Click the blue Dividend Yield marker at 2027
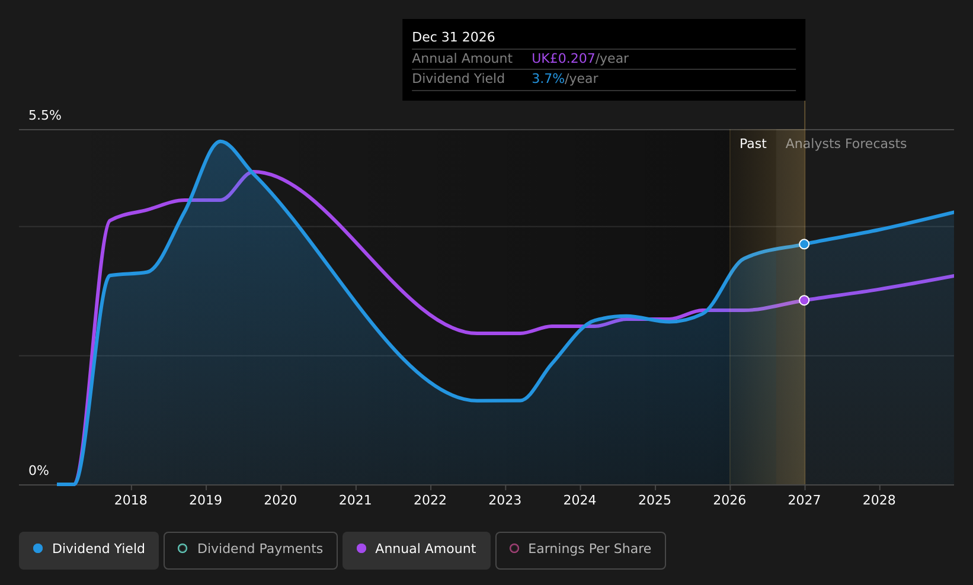This screenshot has width=973, height=585. pyautogui.click(x=804, y=244)
